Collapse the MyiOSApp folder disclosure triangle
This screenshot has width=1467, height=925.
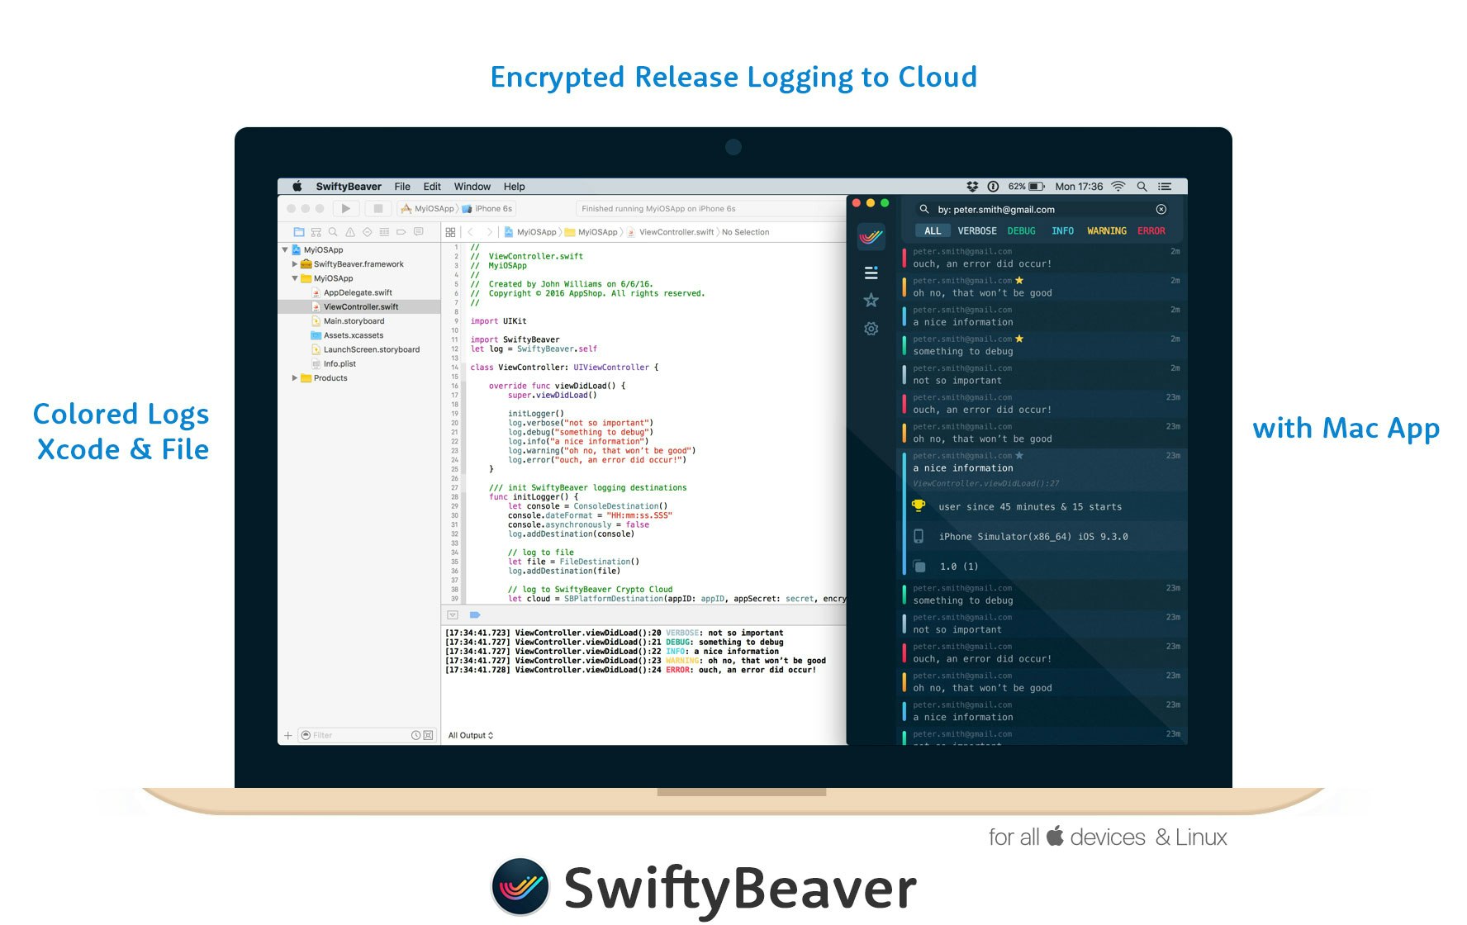[295, 278]
